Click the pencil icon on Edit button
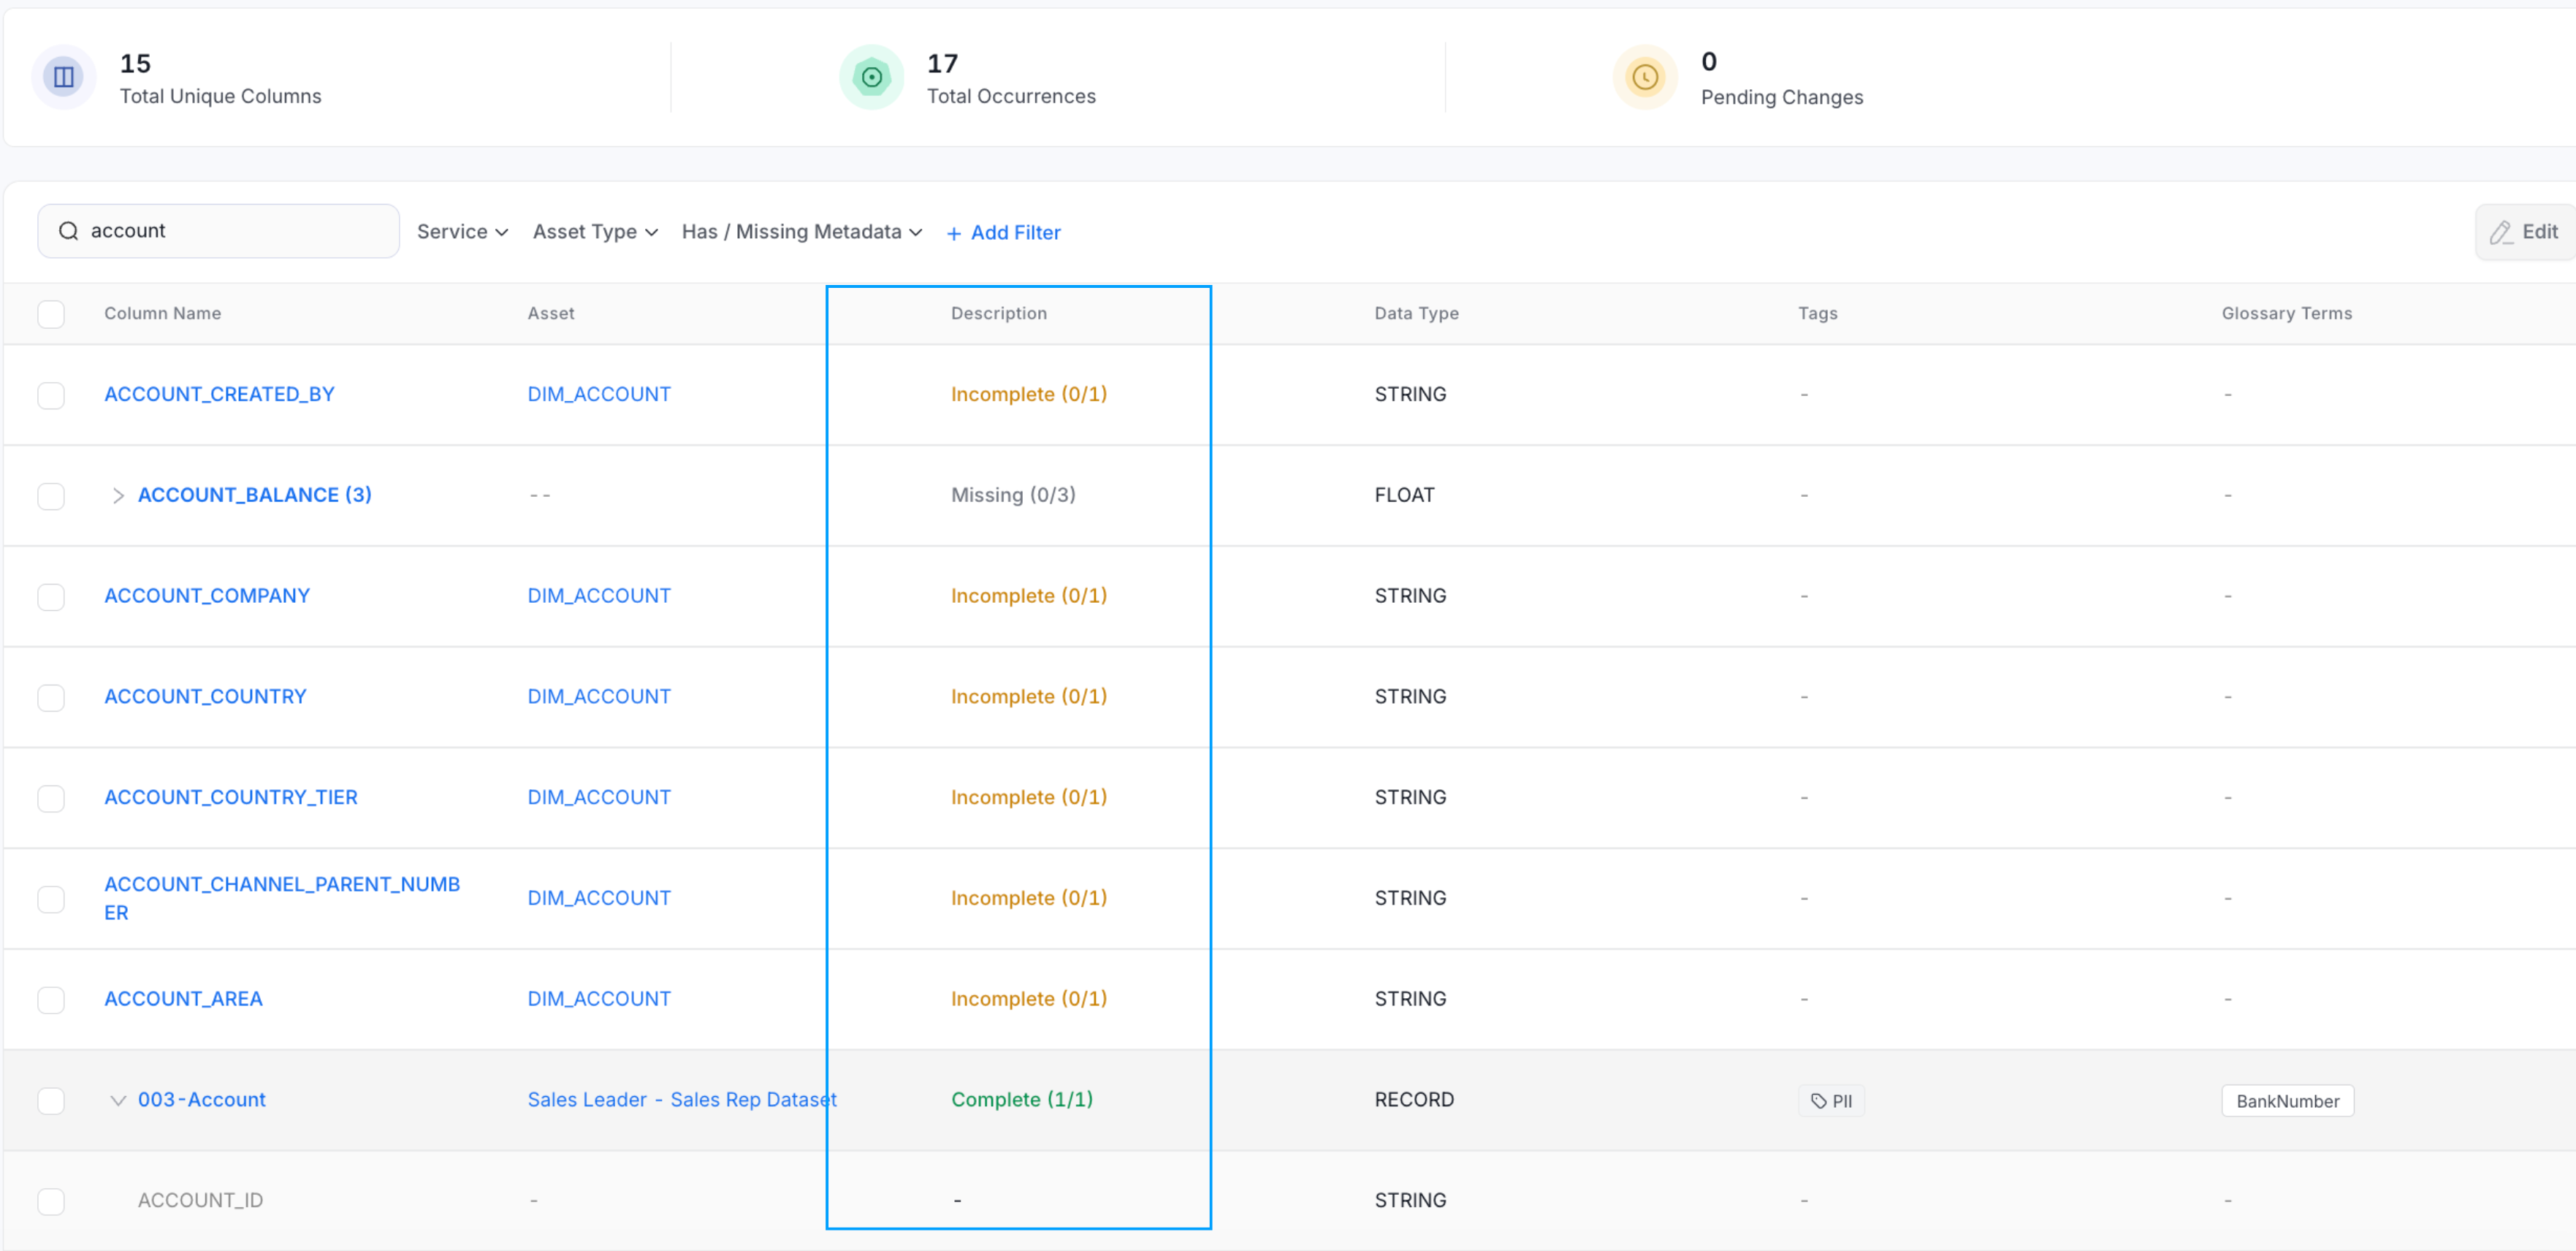Image resolution: width=2576 pixels, height=1251 pixels. 2500,233
